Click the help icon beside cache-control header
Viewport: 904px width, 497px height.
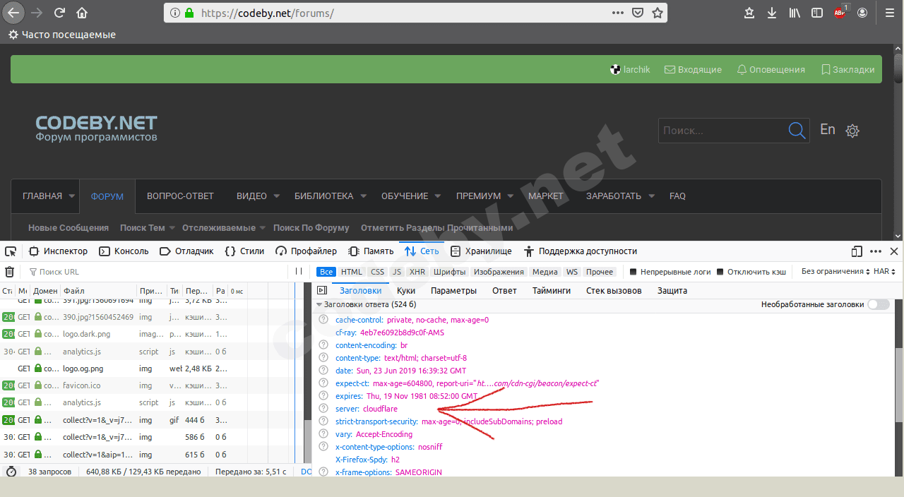[323, 320]
